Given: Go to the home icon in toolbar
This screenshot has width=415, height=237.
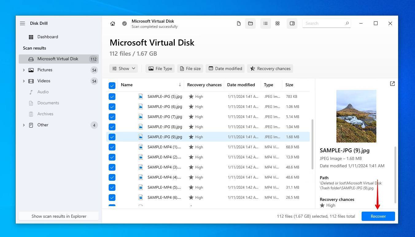Looking at the screenshot, I should coord(113,24).
